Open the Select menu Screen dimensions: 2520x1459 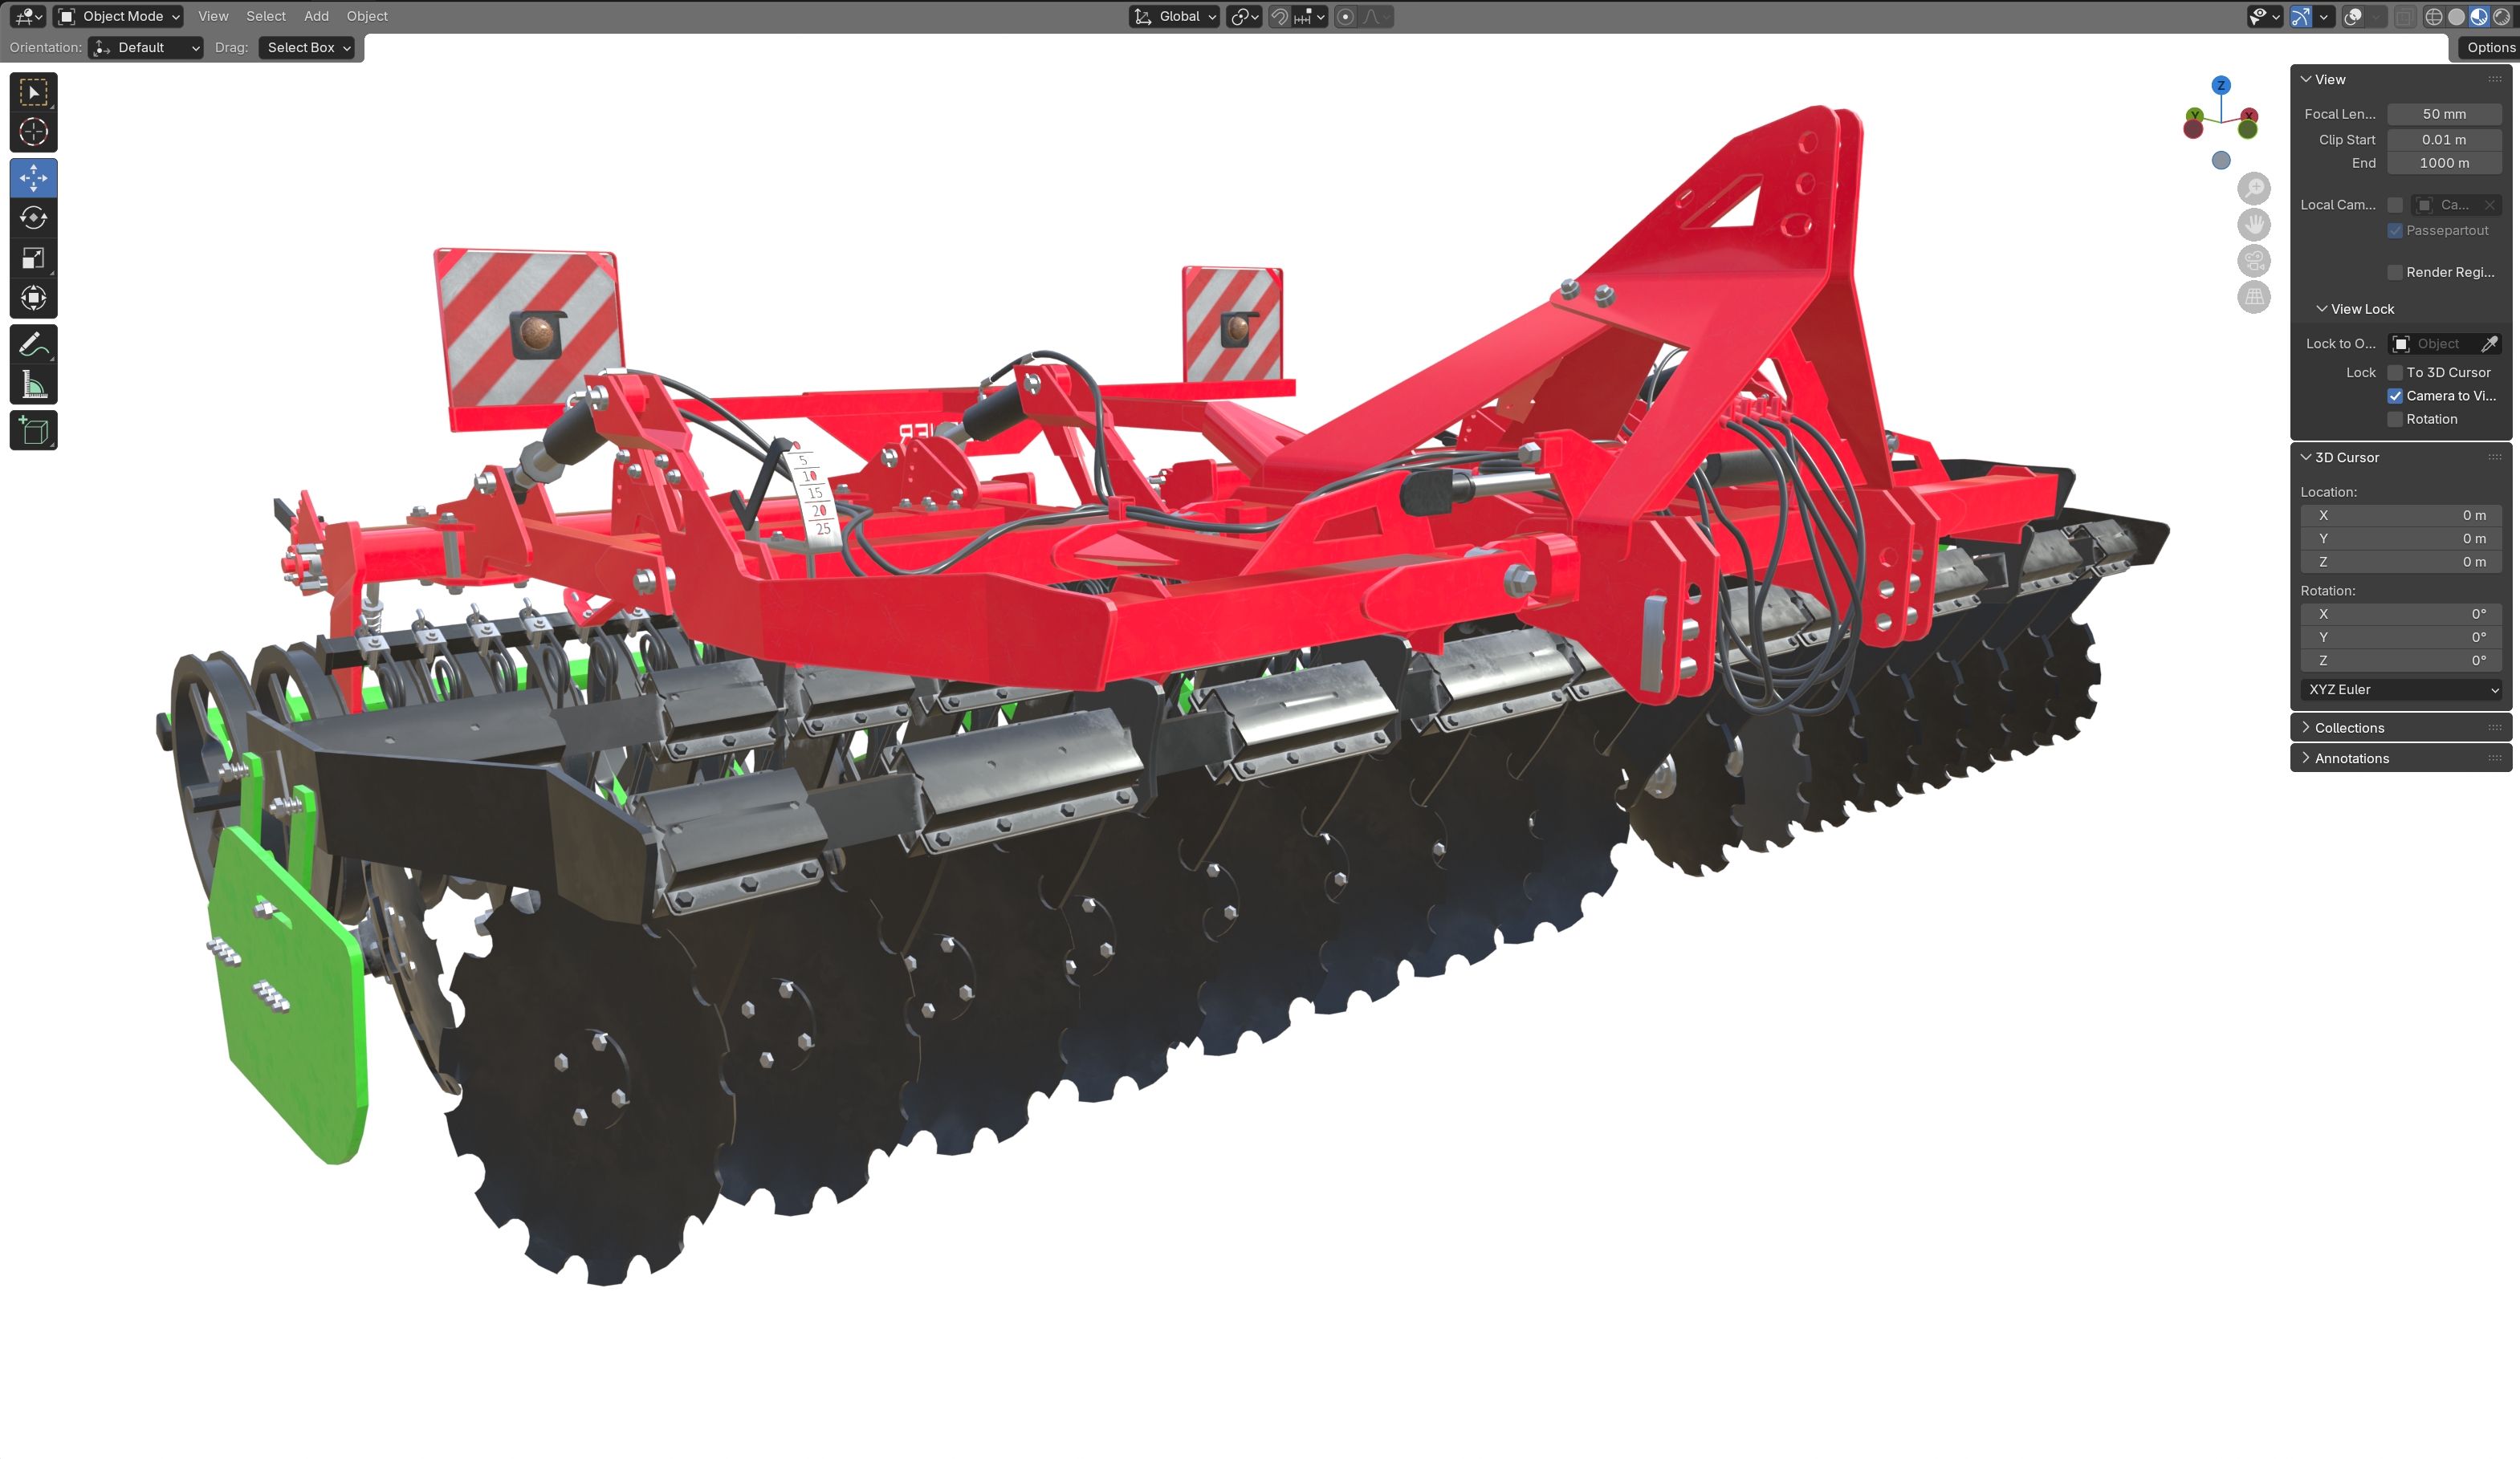click(x=265, y=16)
